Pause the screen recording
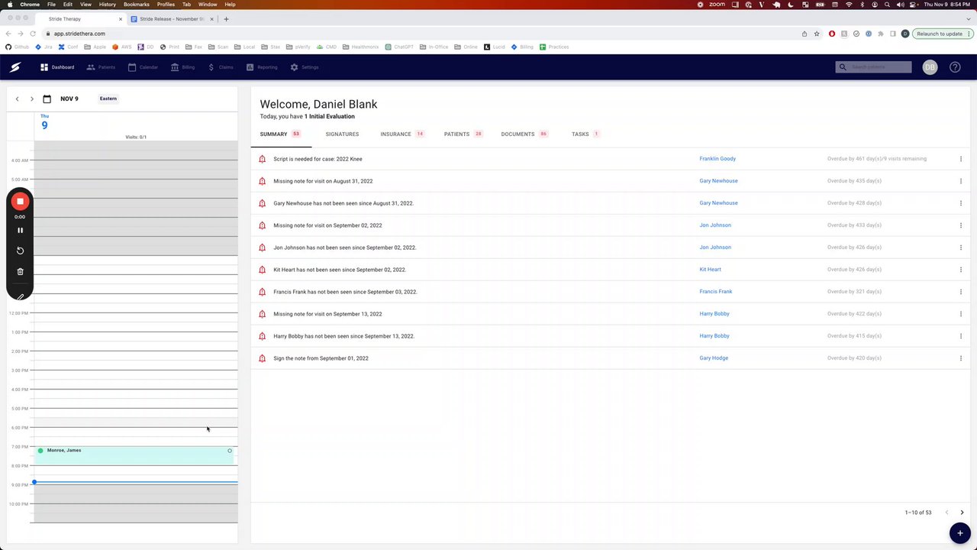 click(21, 230)
